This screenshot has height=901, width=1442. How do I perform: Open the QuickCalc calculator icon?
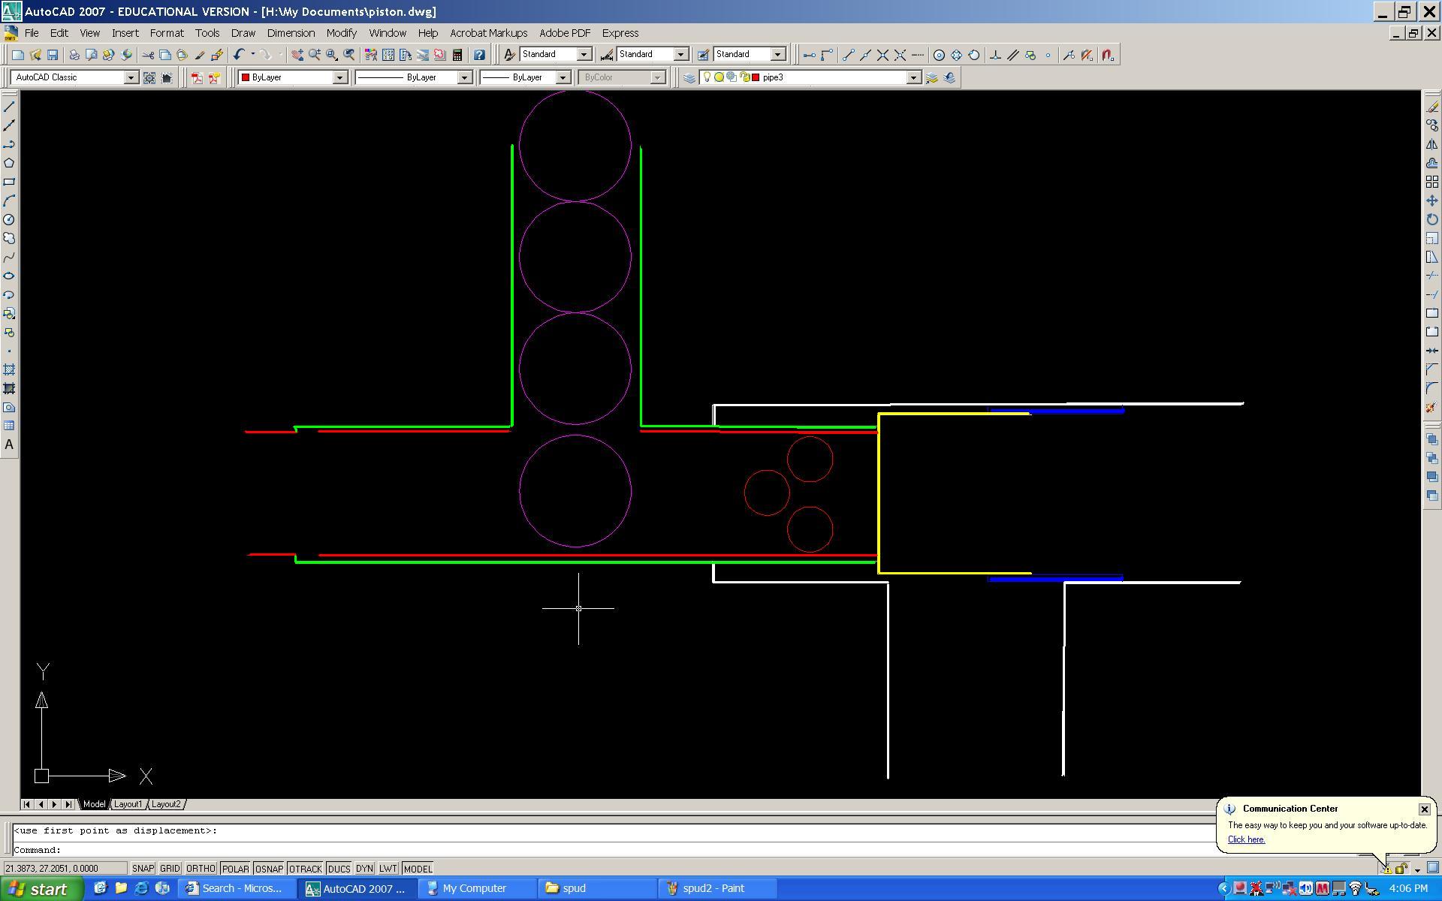(x=457, y=55)
